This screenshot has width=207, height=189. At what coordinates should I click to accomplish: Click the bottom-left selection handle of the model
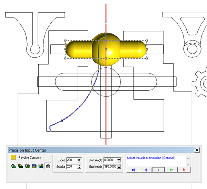[x=65, y=58]
